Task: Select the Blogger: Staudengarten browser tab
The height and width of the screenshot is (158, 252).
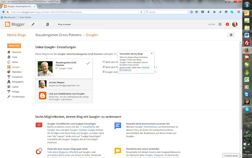Action: click(20, 6)
